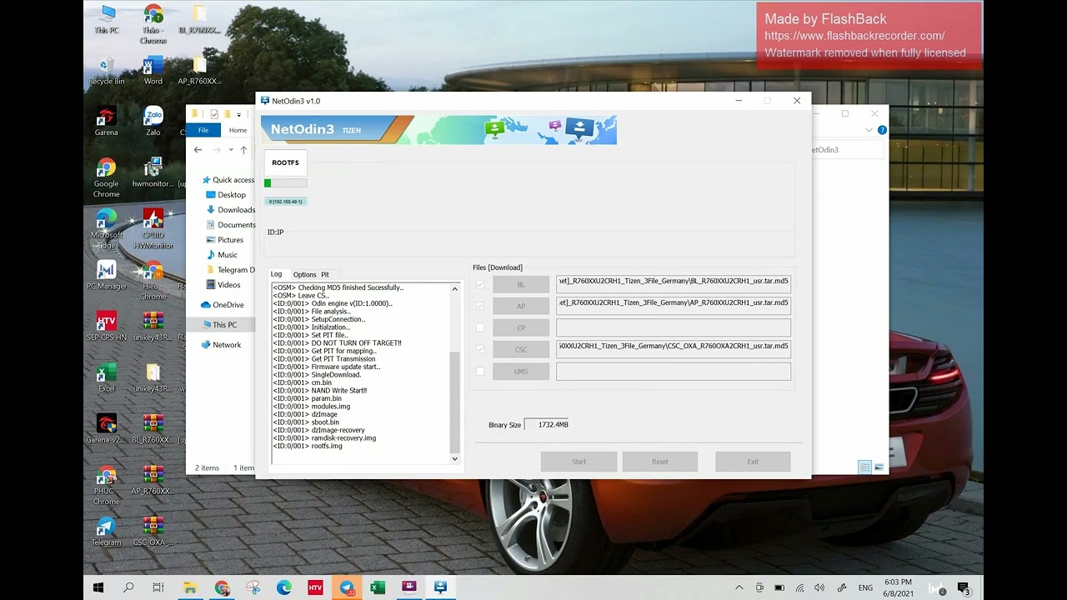Expand Explorer quick access toolbar dropdown
Image resolution: width=1067 pixels, height=600 pixels.
(238, 114)
